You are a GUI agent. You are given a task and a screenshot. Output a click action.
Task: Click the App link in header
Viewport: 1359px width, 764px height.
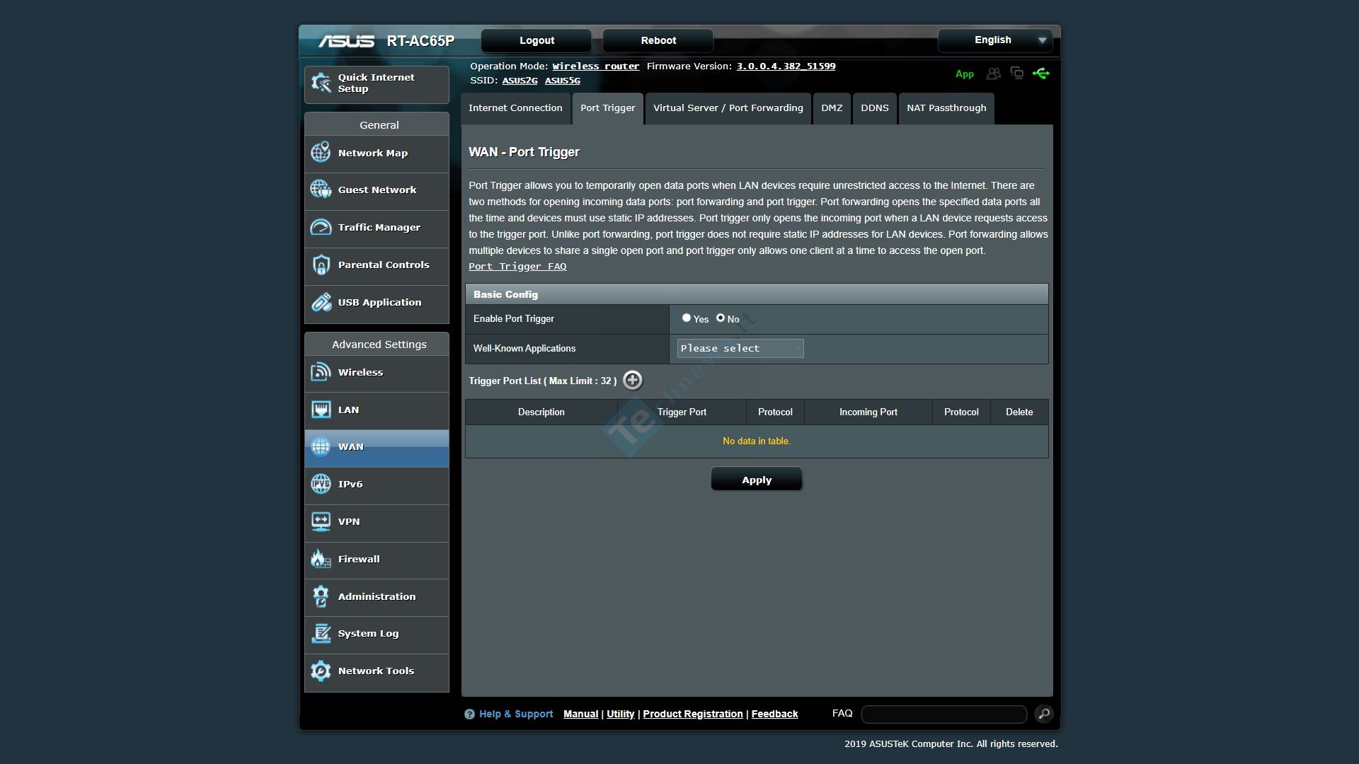click(x=964, y=74)
